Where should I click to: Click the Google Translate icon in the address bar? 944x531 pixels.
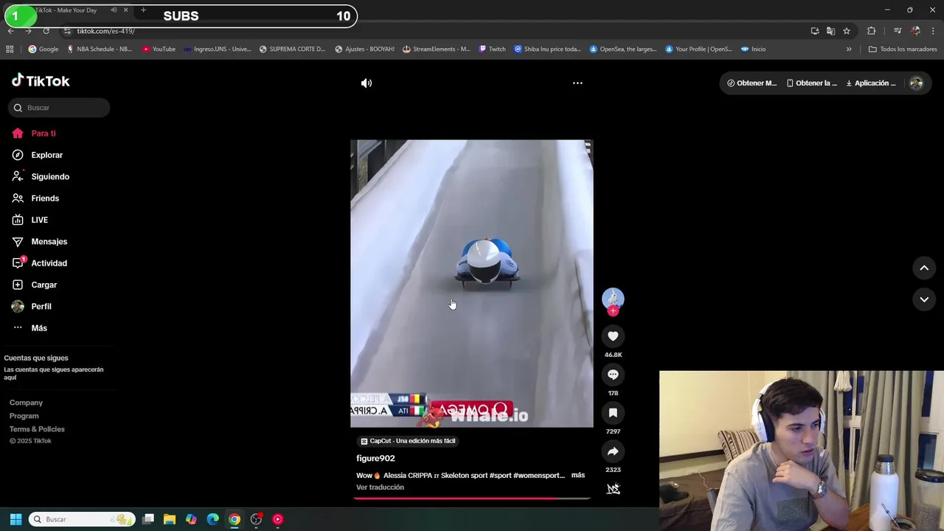[x=830, y=31]
